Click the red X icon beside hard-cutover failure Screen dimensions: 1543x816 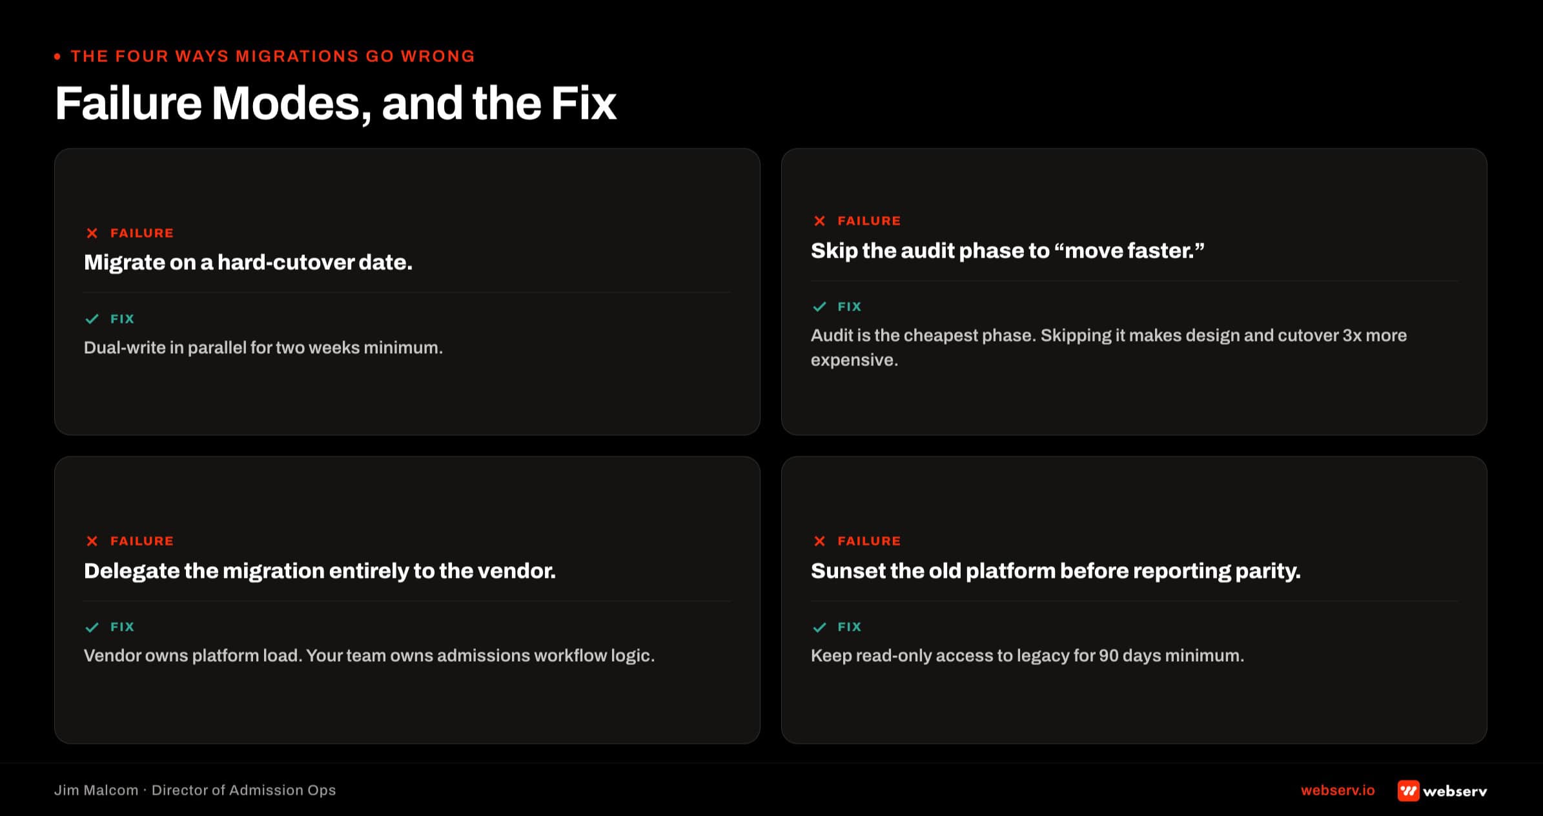coord(92,233)
